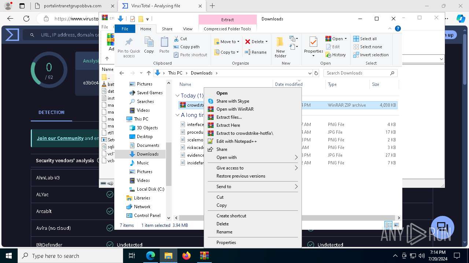
Task: Click the History ribbon button
Action: 336,55
